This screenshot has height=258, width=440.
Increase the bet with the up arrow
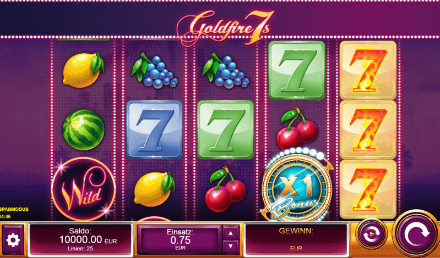pyautogui.click(x=231, y=233)
